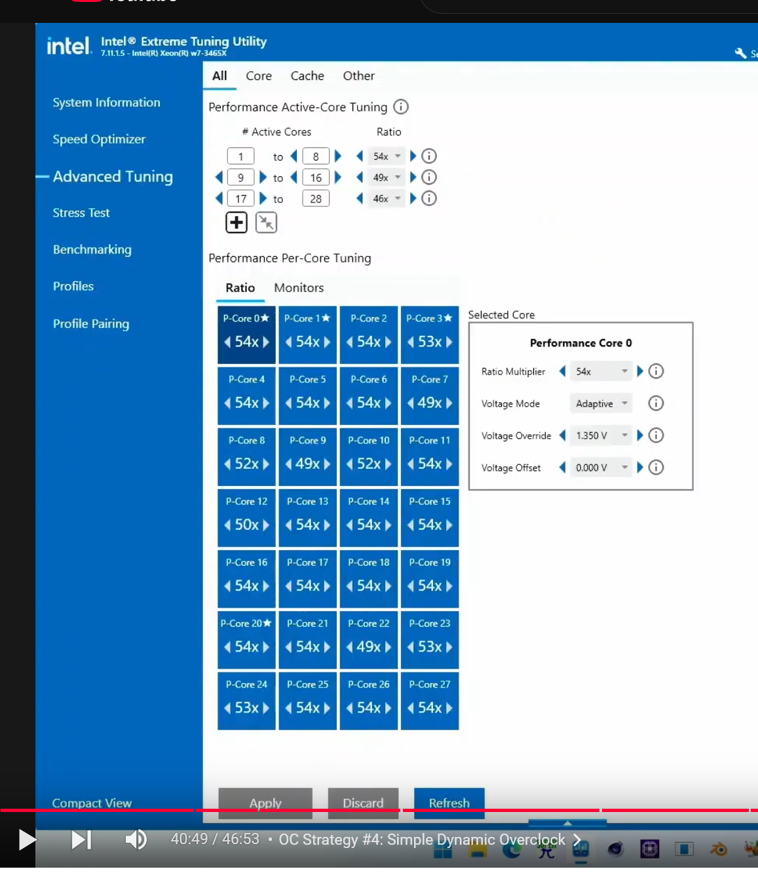Increase the P-Core 27 ratio

pos(449,708)
